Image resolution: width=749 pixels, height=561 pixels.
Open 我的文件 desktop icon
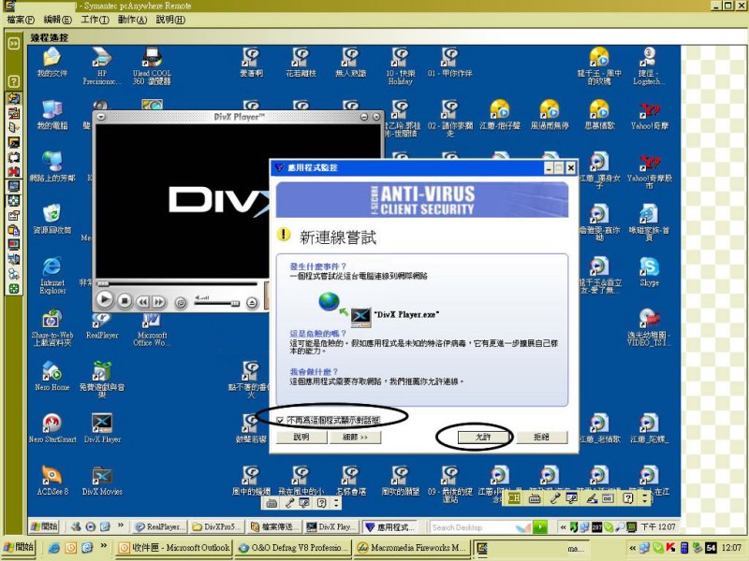(x=51, y=64)
